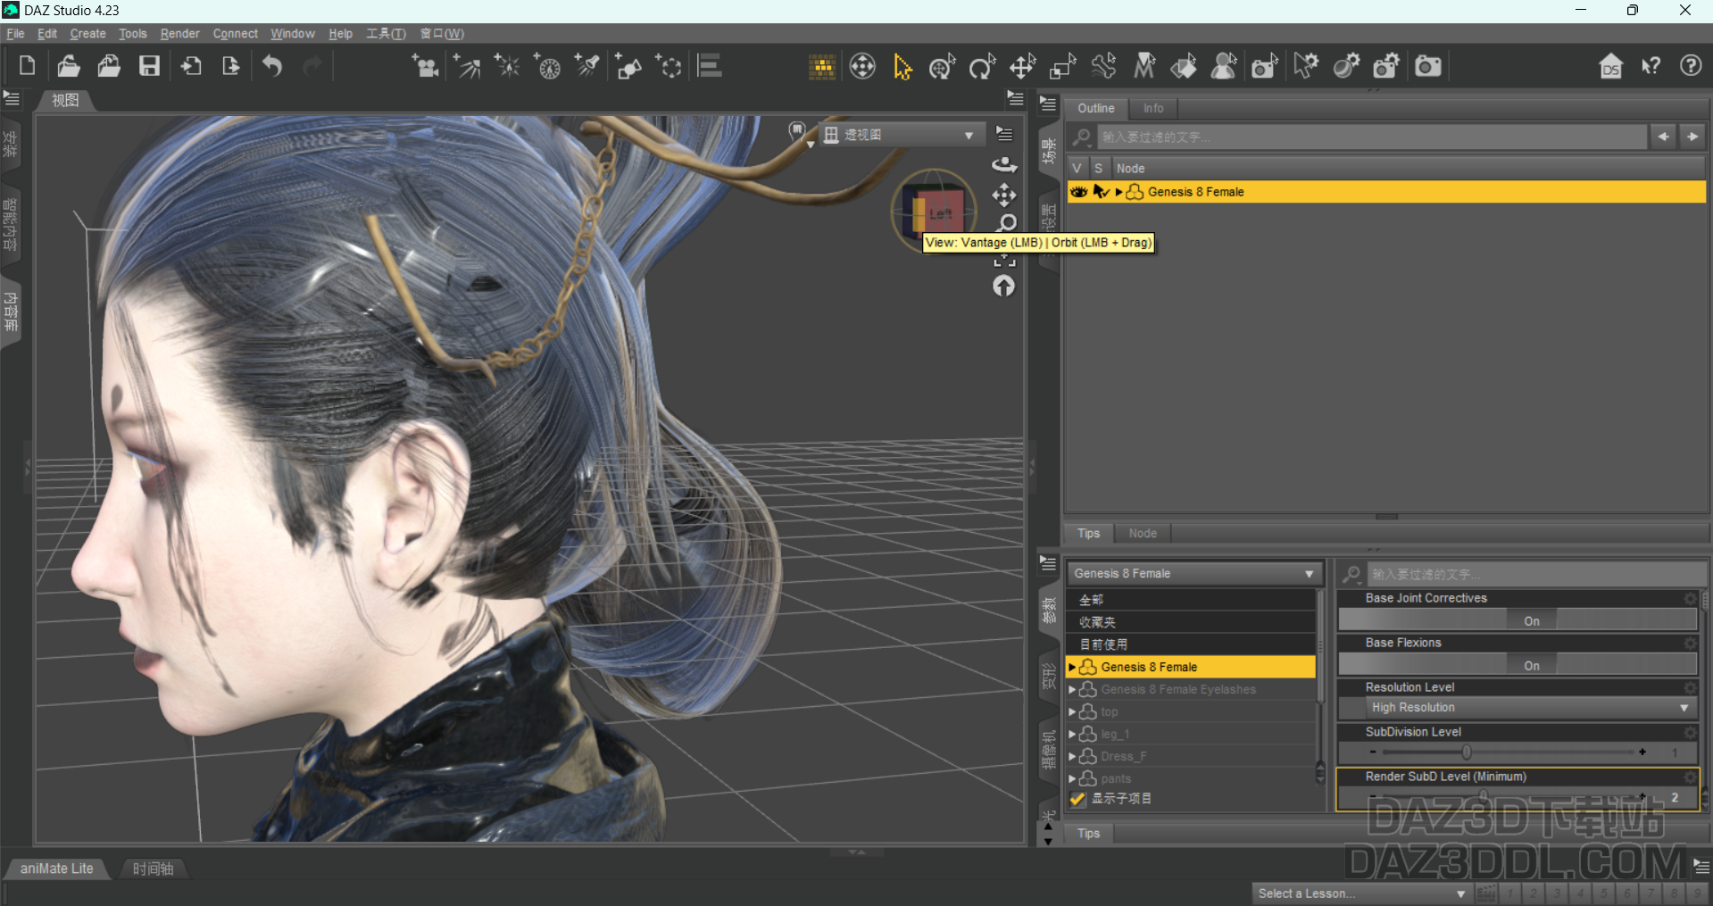Create a new point light
This screenshot has width=1713, height=906.
[x=507, y=66]
